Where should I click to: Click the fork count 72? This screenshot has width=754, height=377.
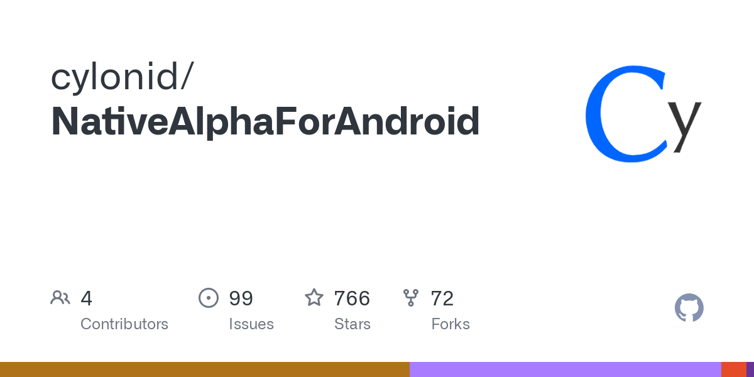coord(442,298)
